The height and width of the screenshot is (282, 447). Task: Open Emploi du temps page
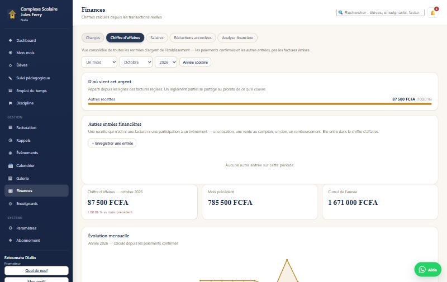click(36, 90)
